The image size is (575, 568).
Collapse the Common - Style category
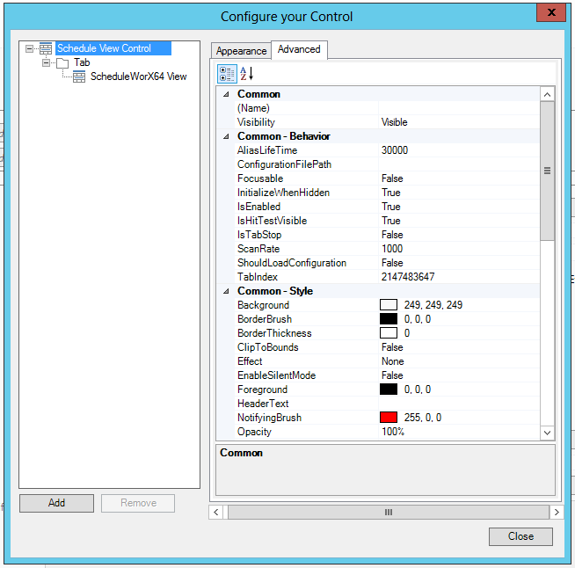tap(226, 291)
